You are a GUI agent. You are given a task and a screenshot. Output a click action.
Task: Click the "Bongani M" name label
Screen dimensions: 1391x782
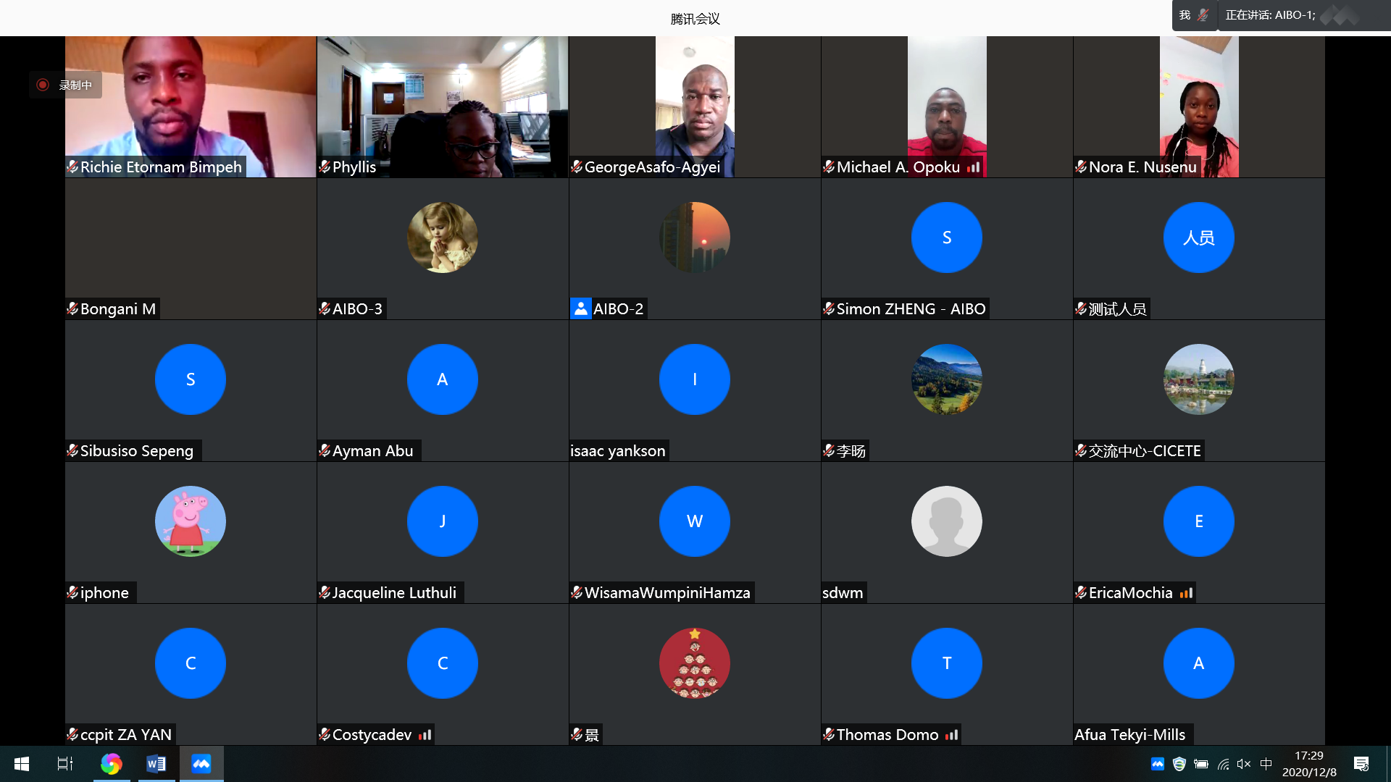tap(118, 309)
